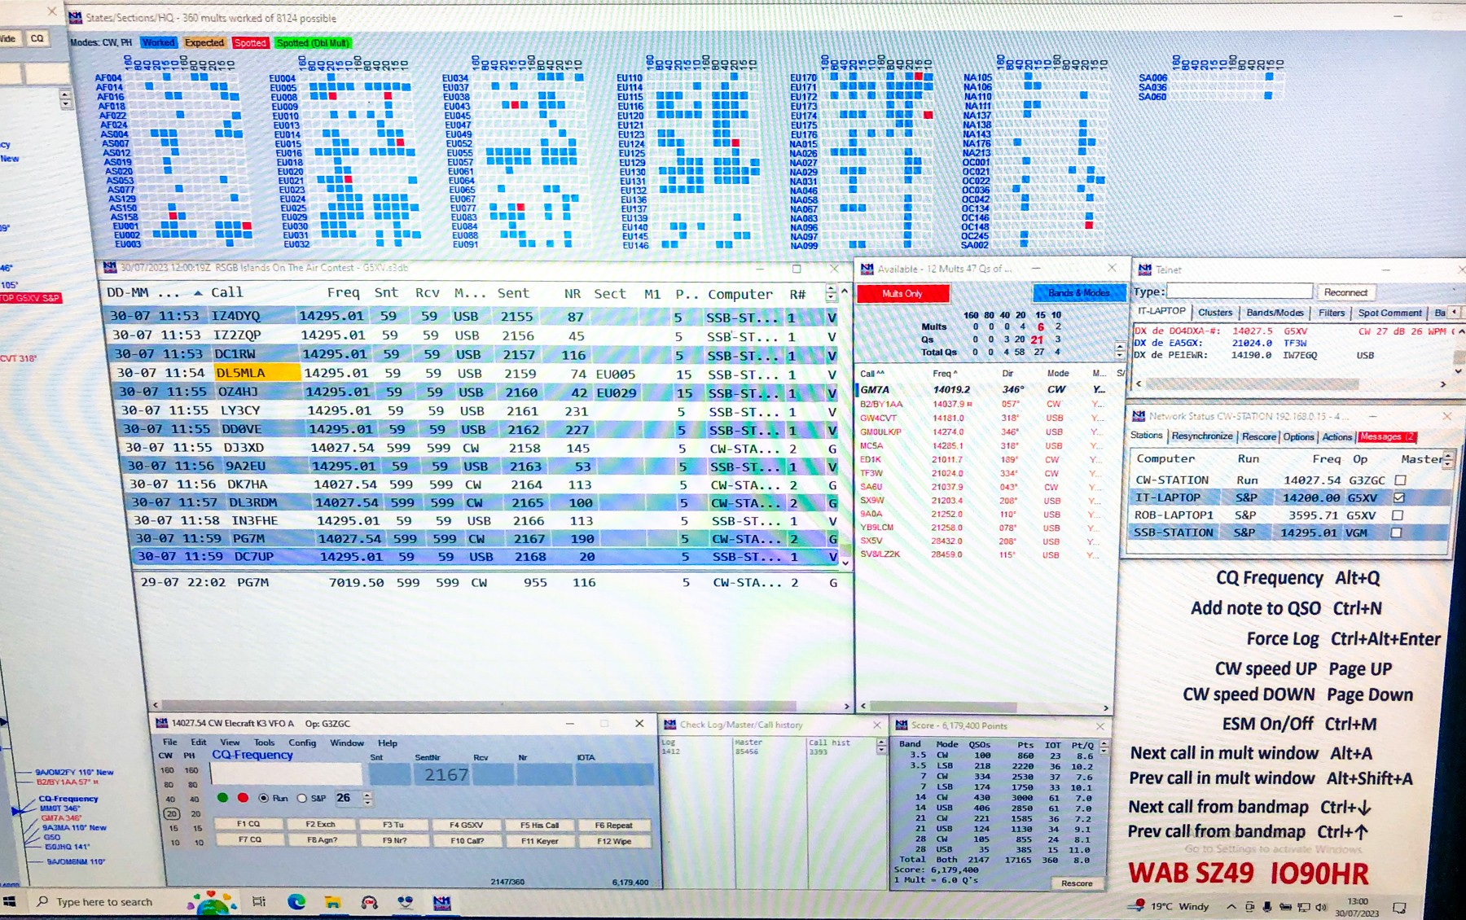Open Microsoft Edge from the taskbar
Viewport: 1466px width, 920px height.
[296, 901]
